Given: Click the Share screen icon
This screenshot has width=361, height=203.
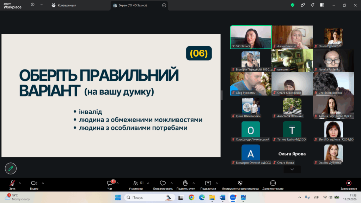Looking at the screenshot, I should pos(208,183).
